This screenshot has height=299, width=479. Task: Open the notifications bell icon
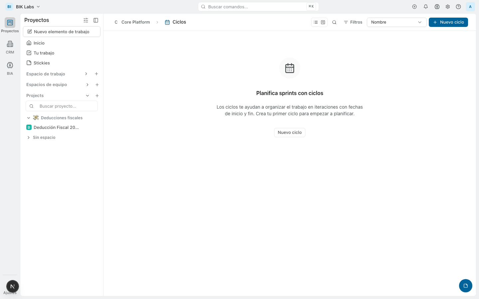pyautogui.click(x=425, y=7)
